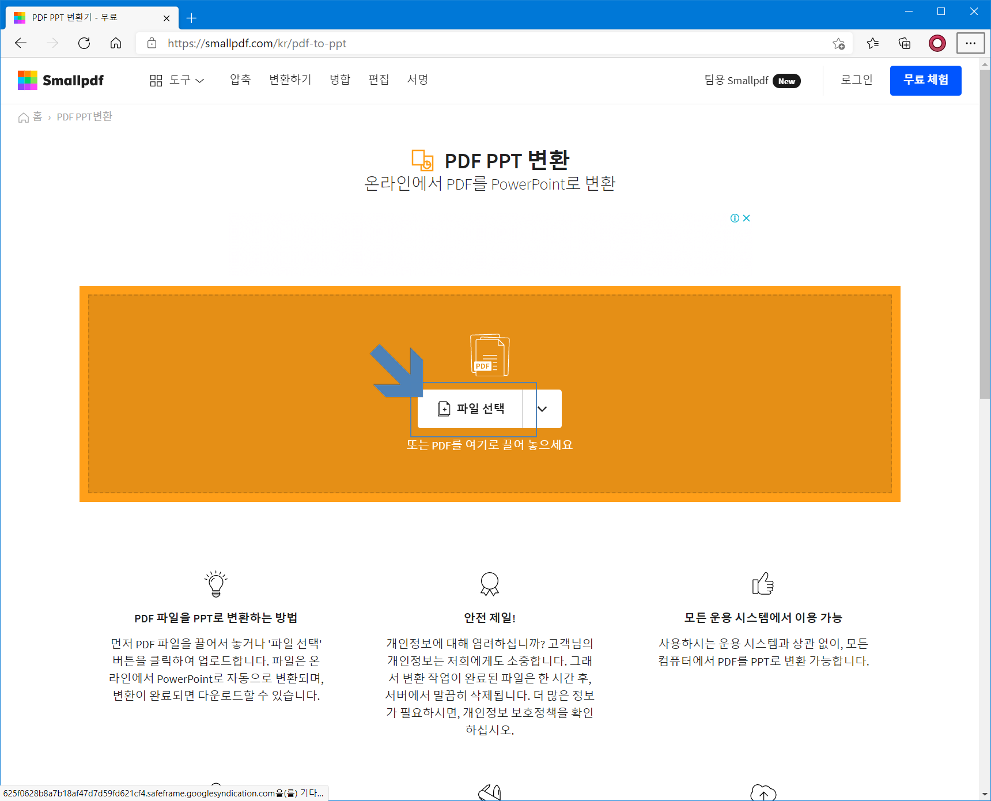The width and height of the screenshot is (991, 801).
Task: Open the Collections icon
Action: [905, 43]
